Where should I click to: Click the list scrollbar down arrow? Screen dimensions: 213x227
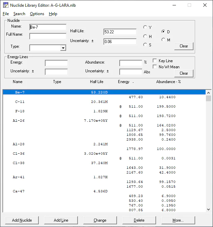pyautogui.click(x=209, y=210)
